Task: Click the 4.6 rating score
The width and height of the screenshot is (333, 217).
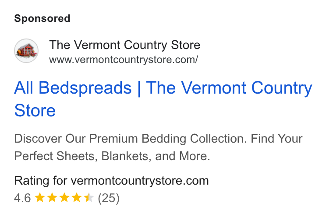Action: [x=22, y=198]
